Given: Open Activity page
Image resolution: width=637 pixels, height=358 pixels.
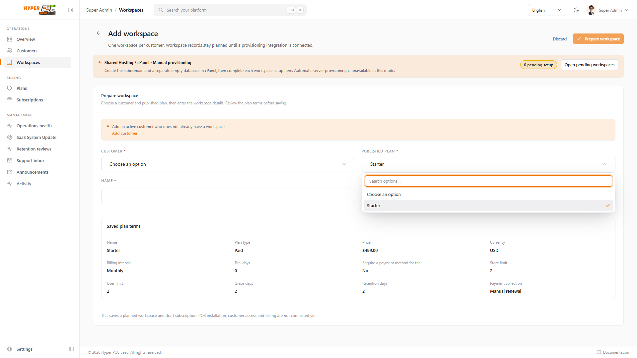Looking at the screenshot, I should [37, 184].
